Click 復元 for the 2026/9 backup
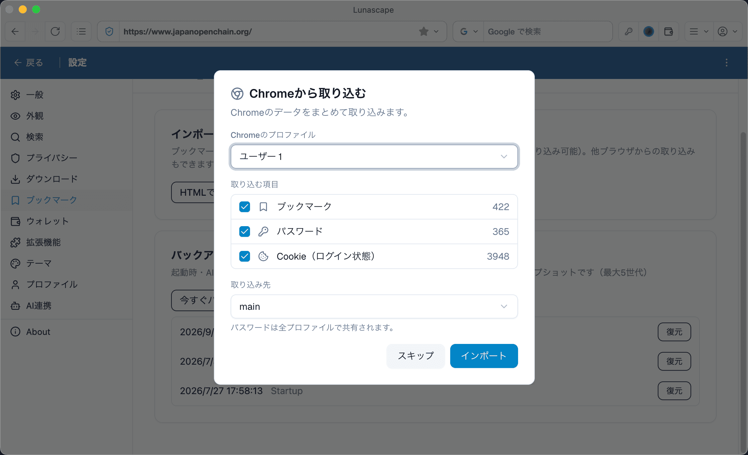Image resolution: width=748 pixels, height=455 pixels. (674, 332)
